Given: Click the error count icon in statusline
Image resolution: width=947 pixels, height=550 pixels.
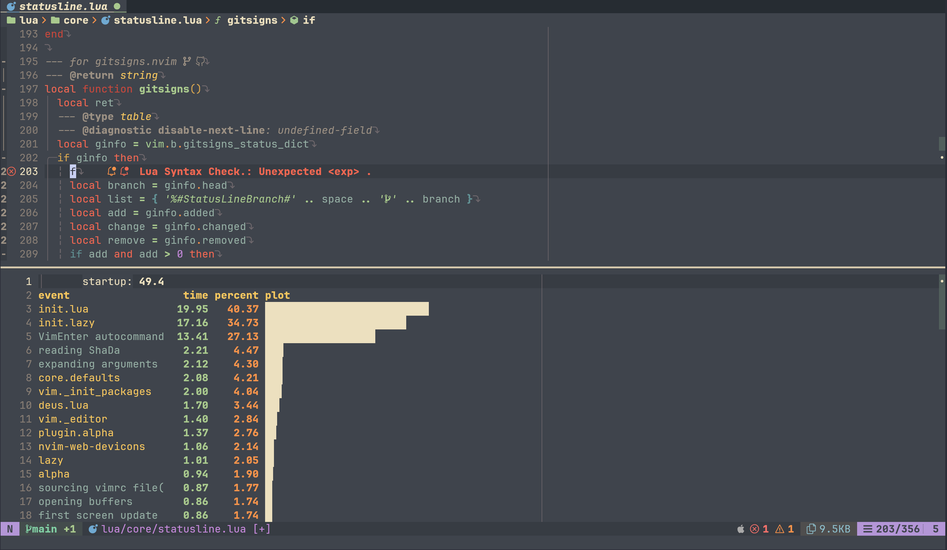Looking at the screenshot, I should coord(754,529).
